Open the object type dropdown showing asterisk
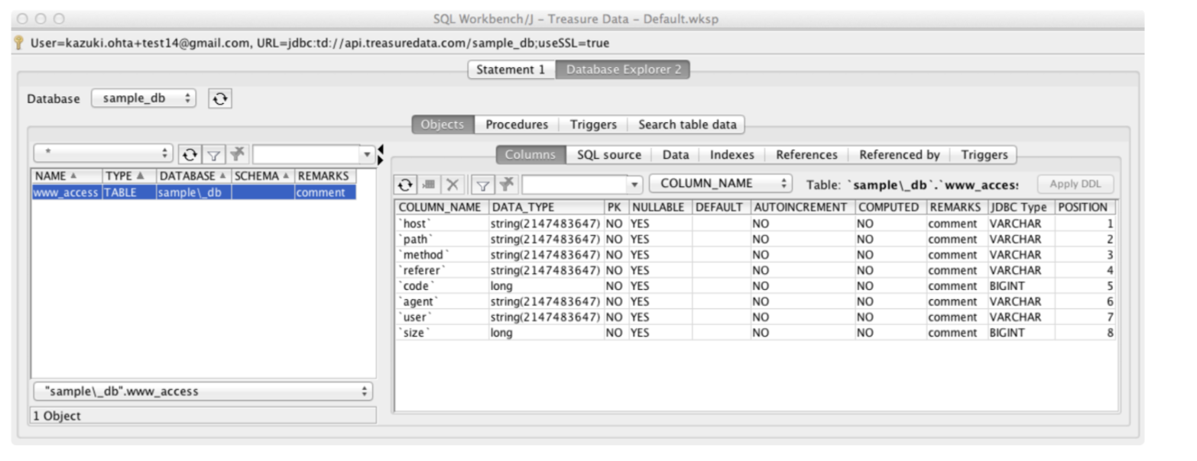The height and width of the screenshot is (461, 1197). pos(104,154)
